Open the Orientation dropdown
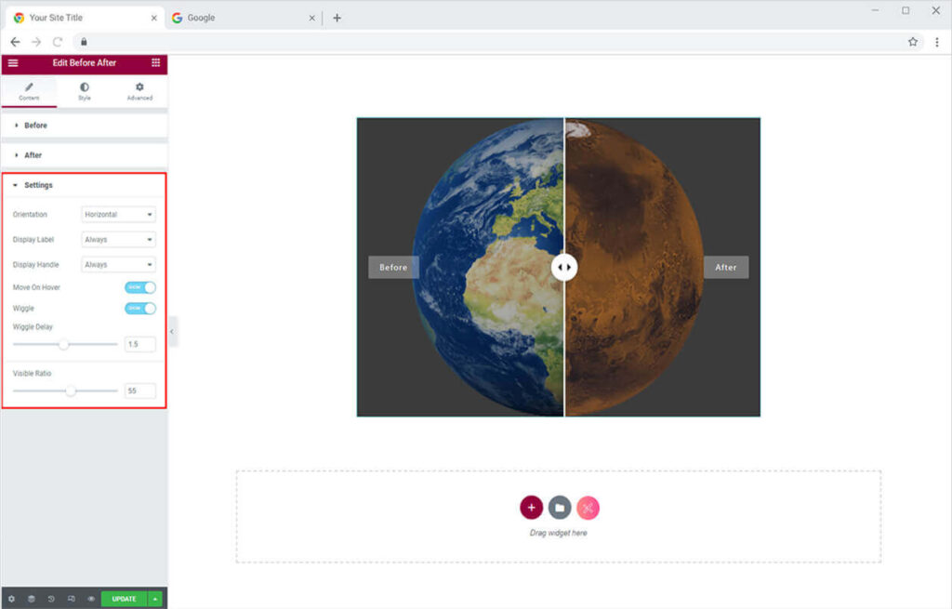Image resolution: width=952 pixels, height=609 pixels. point(119,215)
